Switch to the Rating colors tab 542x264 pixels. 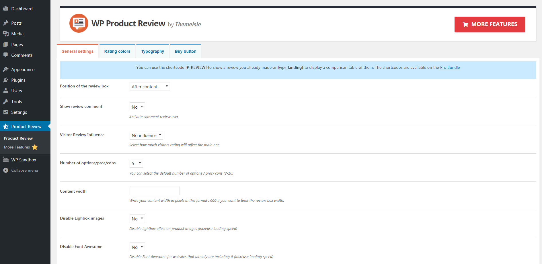117,51
